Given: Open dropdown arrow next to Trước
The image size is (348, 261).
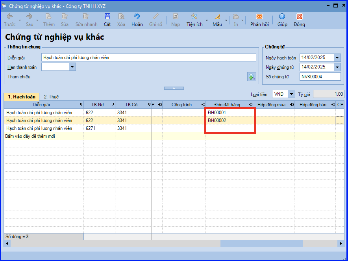Looking at the screenshot, I should click(20, 20).
